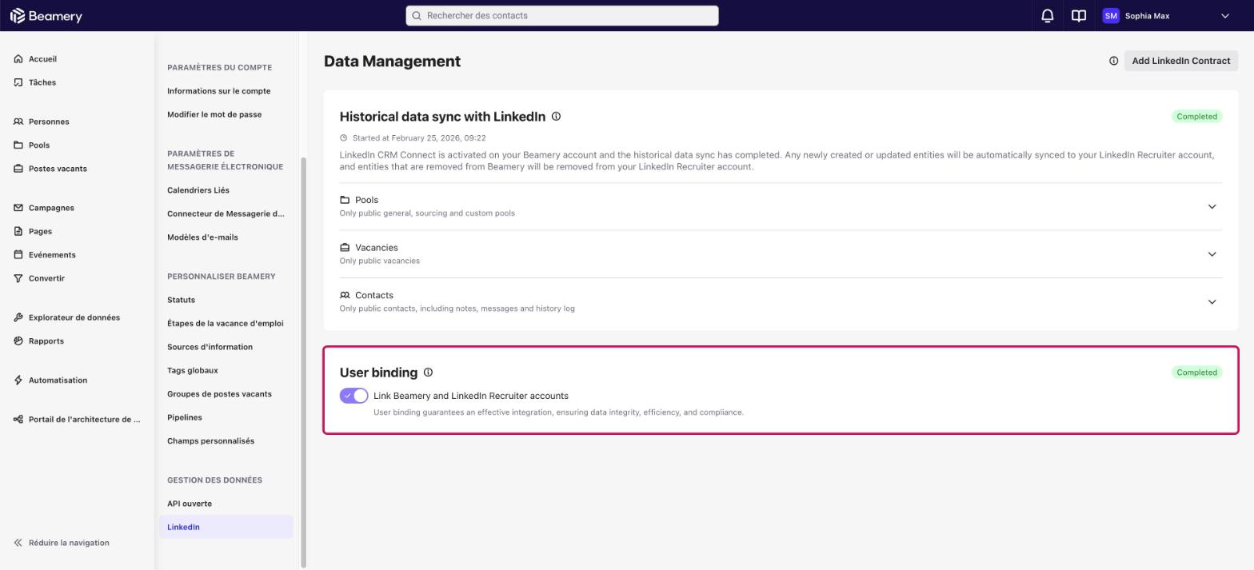Click the Postes vacants briefcase icon
This screenshot has height=570, width=1254.
coord(18,169)
